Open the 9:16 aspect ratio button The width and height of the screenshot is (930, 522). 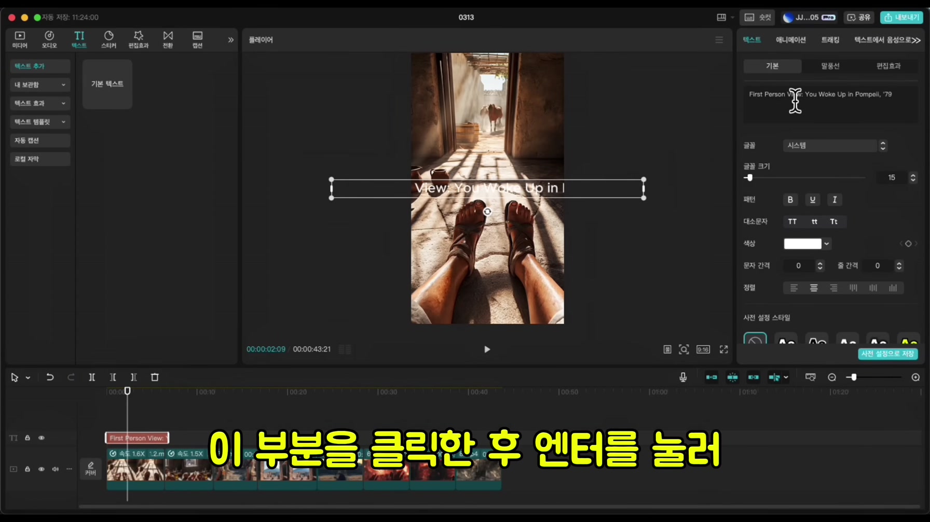(x=703, y=349)
